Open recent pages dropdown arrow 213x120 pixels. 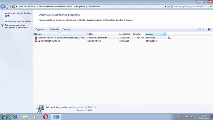10,7
